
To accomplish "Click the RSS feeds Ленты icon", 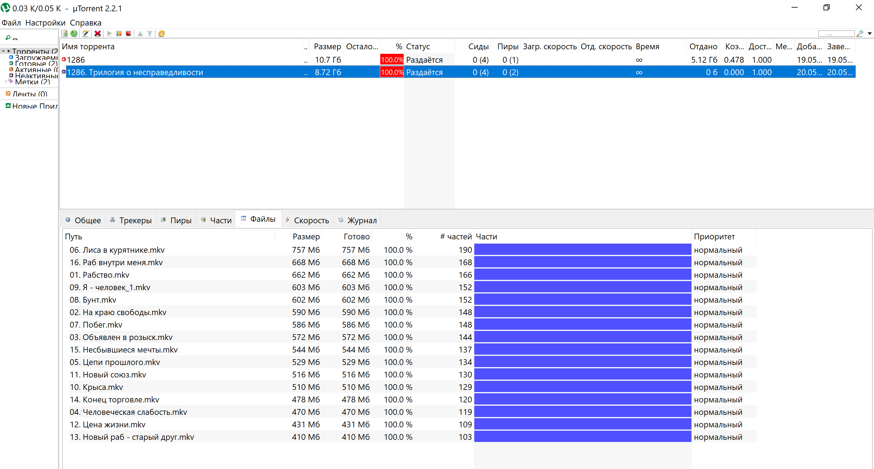I will pos(8,94).
